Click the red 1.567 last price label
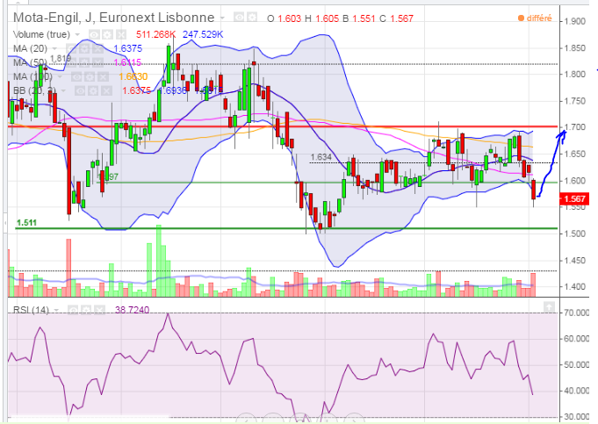The width and height of the screenshot is (598, 424). pyautogui.click(x=574, y=198)
